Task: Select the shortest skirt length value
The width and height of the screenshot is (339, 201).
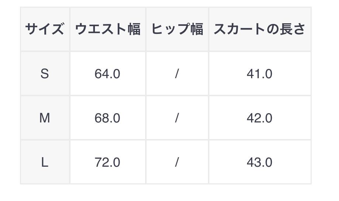Action: click(x=260, y=74)
